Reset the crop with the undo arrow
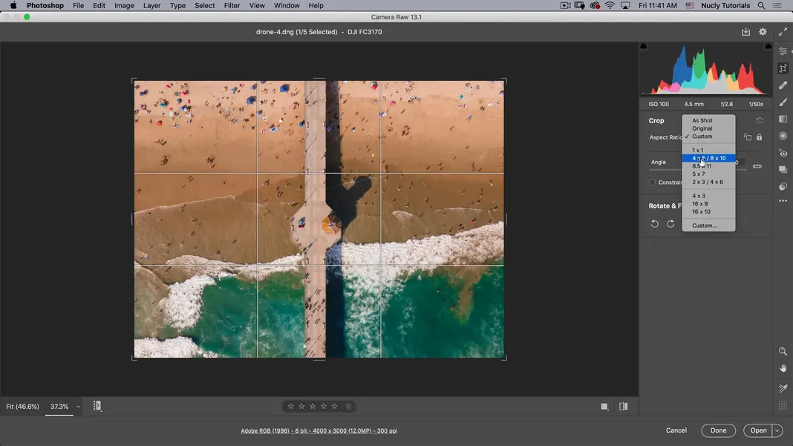Viewport: 793px width, 446px height. point(760,120)
